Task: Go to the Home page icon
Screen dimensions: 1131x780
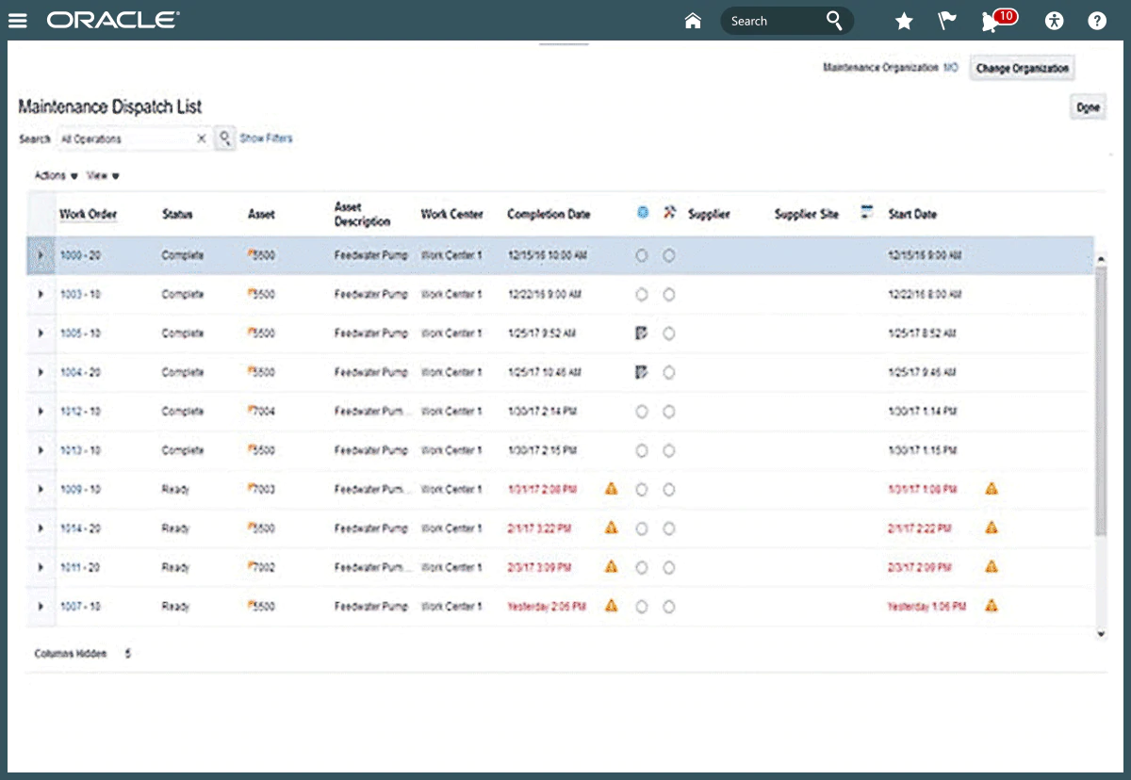Action: 693,21
